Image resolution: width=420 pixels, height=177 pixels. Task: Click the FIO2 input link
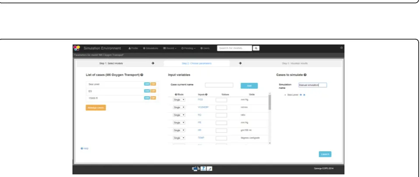point(200,99)
